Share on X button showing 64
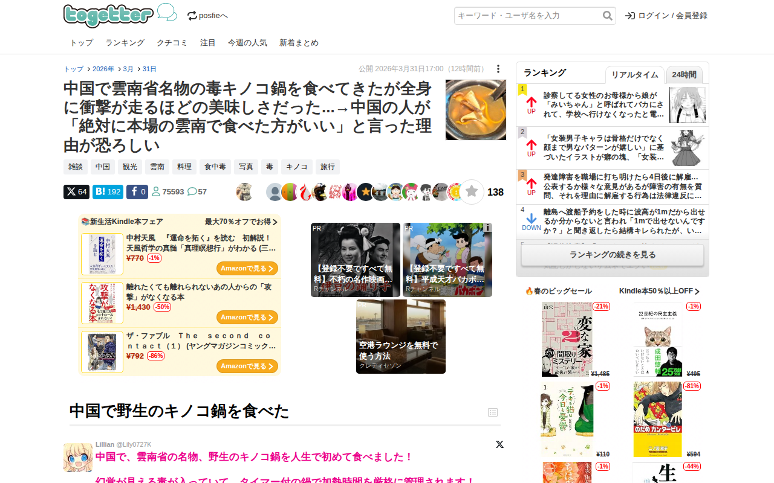Image resolution: width=774 pixels, height=483 pixels. pyautogui.click(x=76, y=192)
